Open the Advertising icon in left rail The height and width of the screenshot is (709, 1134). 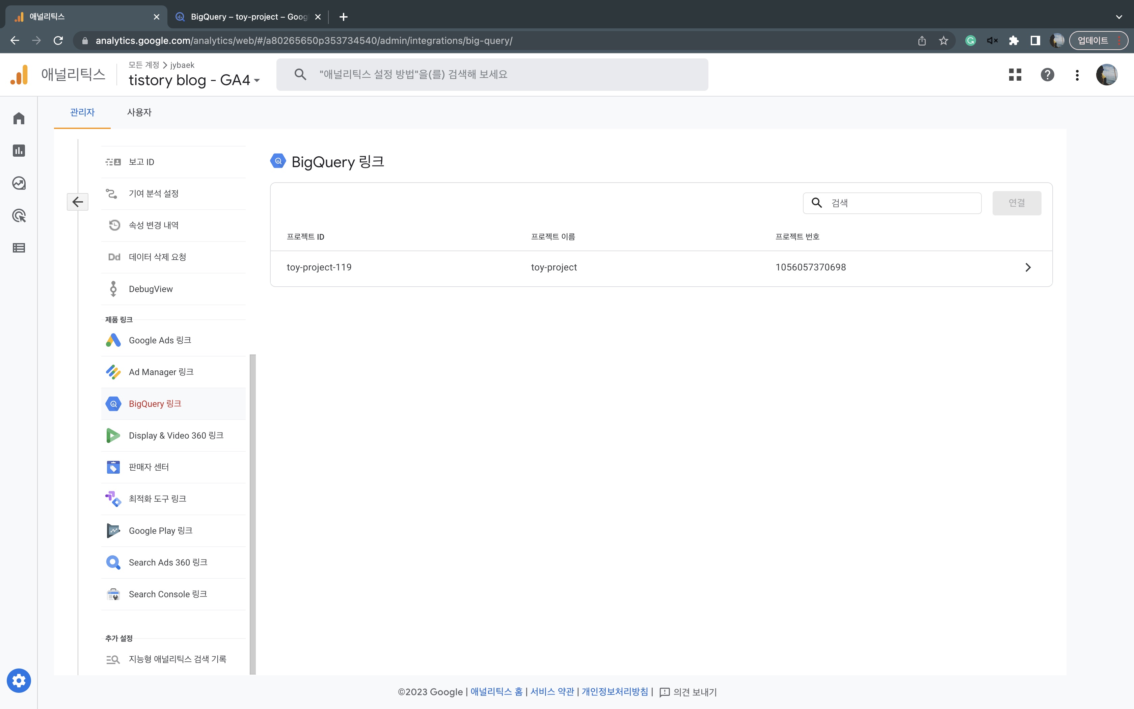(x=19, y=216)
